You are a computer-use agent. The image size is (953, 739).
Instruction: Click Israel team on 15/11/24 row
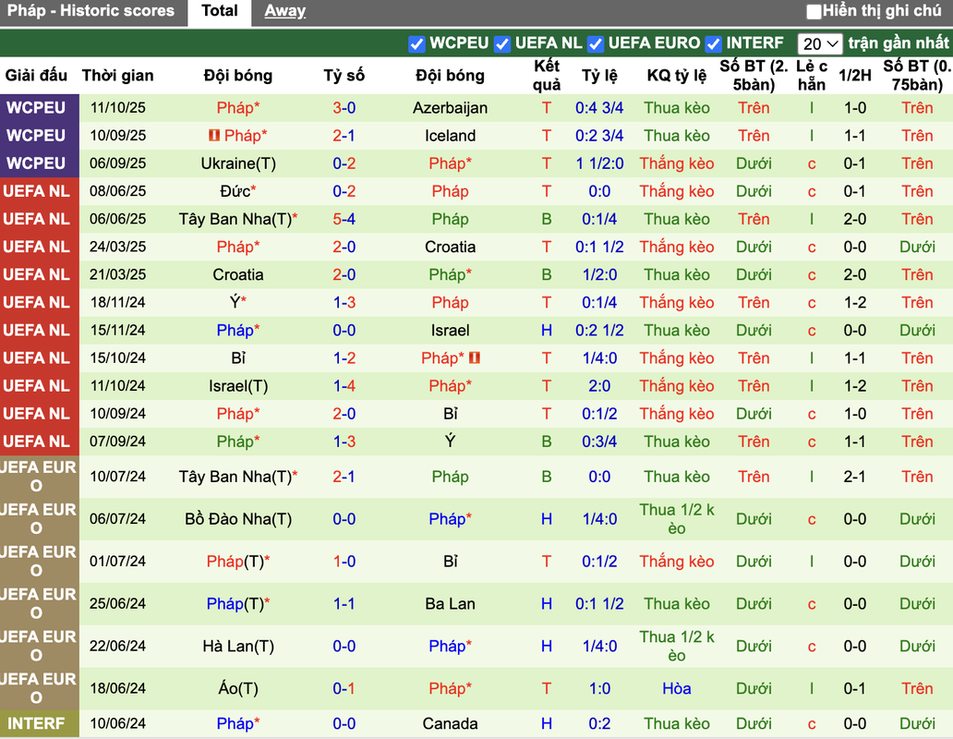450,330
